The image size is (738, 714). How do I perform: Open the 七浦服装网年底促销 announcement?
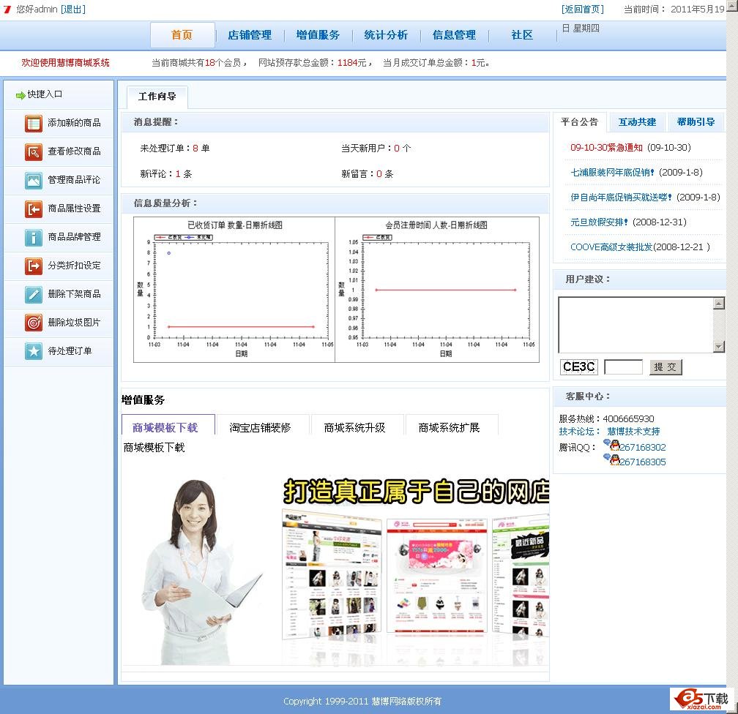[612, 173]
